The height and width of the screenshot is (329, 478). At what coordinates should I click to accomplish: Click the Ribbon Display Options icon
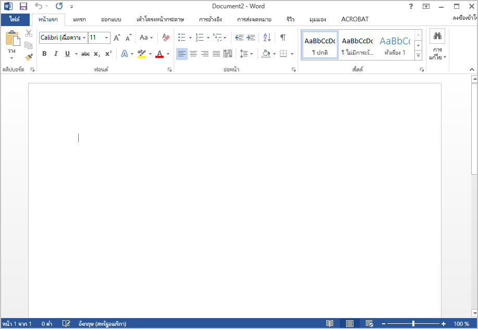[426, 6]
